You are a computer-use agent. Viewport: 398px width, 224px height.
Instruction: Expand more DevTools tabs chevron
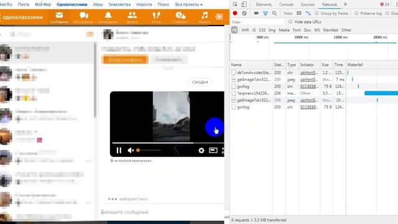(345, 4)
